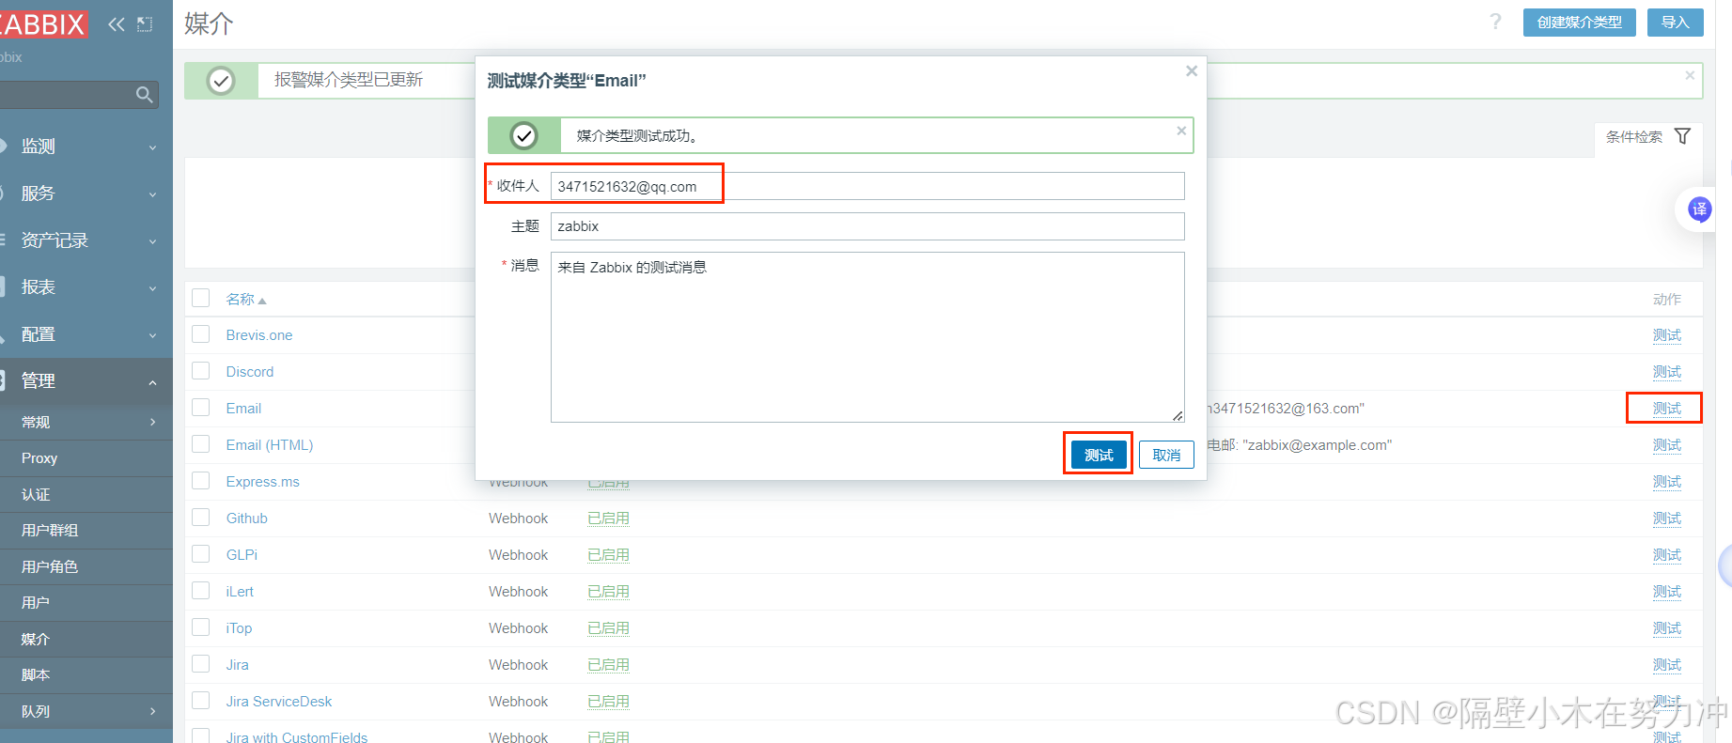Check the Discord row checkbox
The height and width of the screenshot is (743, 1732).
(x=201, y=371)
